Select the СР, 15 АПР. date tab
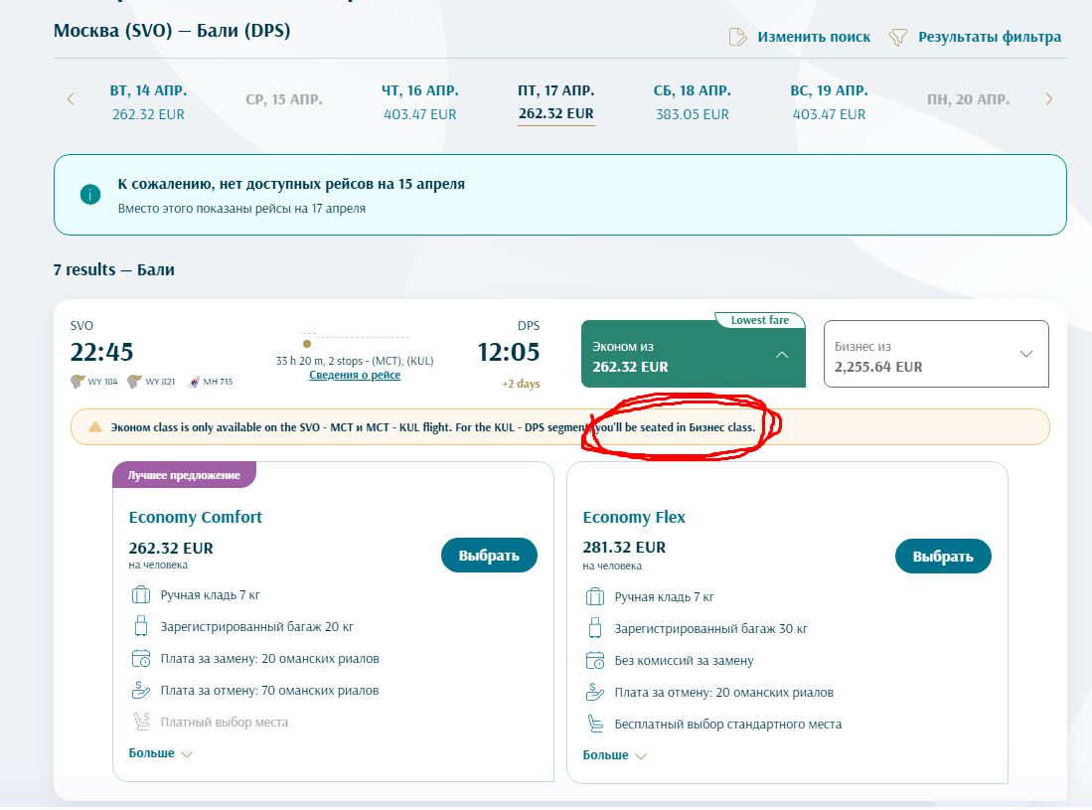This screenshot has width=1092, height=810. [284, 99]
